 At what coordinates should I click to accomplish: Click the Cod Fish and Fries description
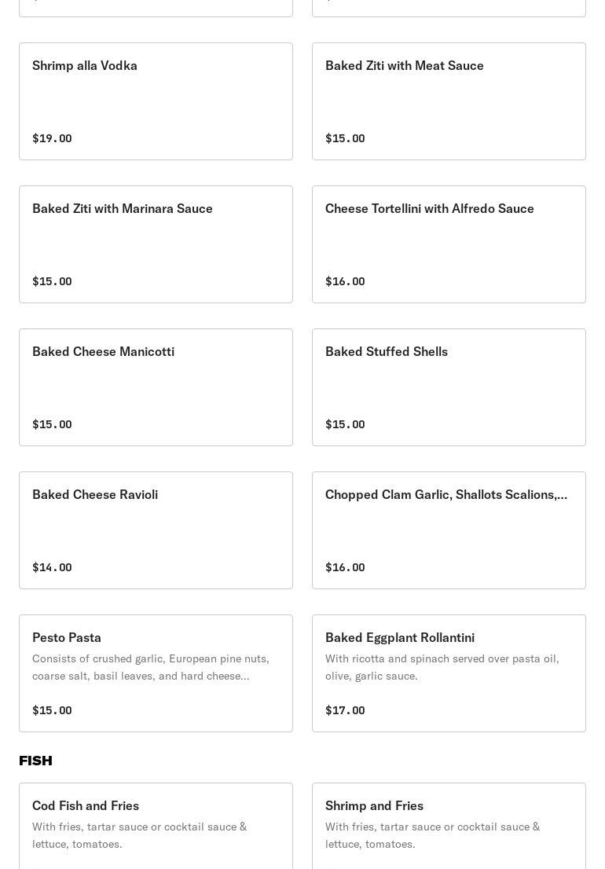[x=140, y=835]
